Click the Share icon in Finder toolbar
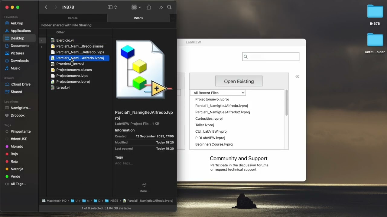The image size is (387, 217). [149, 7]
